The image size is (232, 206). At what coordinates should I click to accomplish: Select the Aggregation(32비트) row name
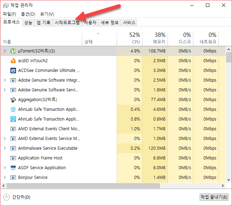coord(38,100)
